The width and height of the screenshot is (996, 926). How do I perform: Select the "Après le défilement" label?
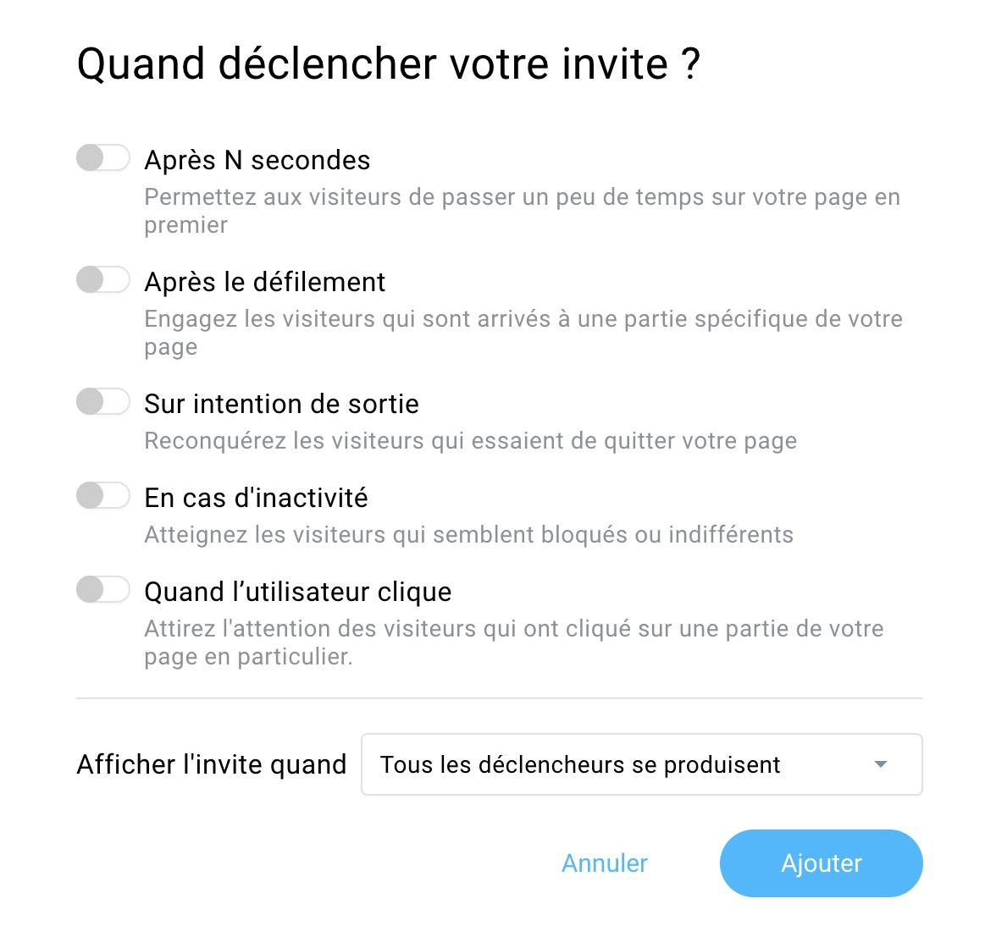click(x=265, y=282)
